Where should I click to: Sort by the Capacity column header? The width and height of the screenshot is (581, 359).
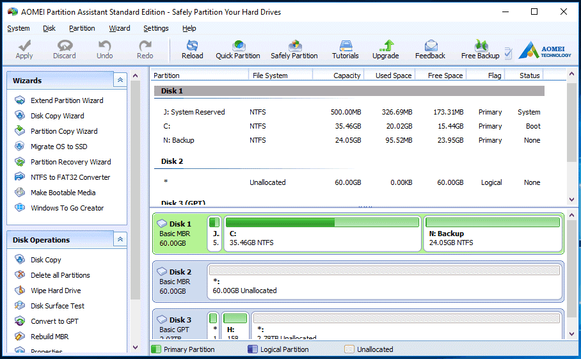pyautogui.click(x=338, y=76)
